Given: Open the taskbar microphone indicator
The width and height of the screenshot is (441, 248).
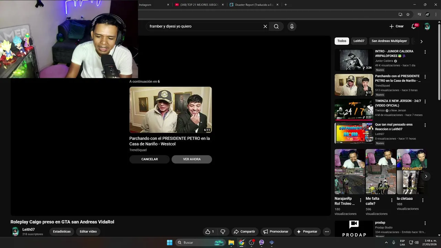Looking at the screenshot, I should [x=394, y=242].
